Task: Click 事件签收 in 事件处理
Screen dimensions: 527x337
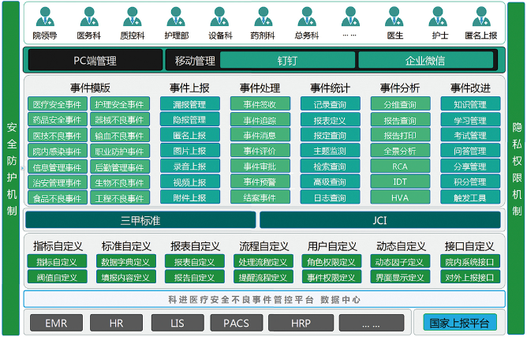Action: coord(260,104)
